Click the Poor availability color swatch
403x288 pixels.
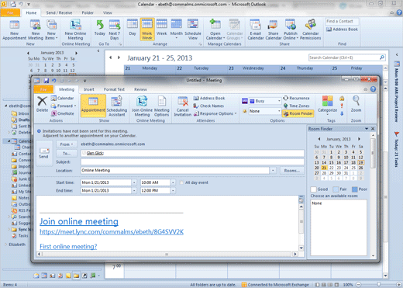[354, 189]
